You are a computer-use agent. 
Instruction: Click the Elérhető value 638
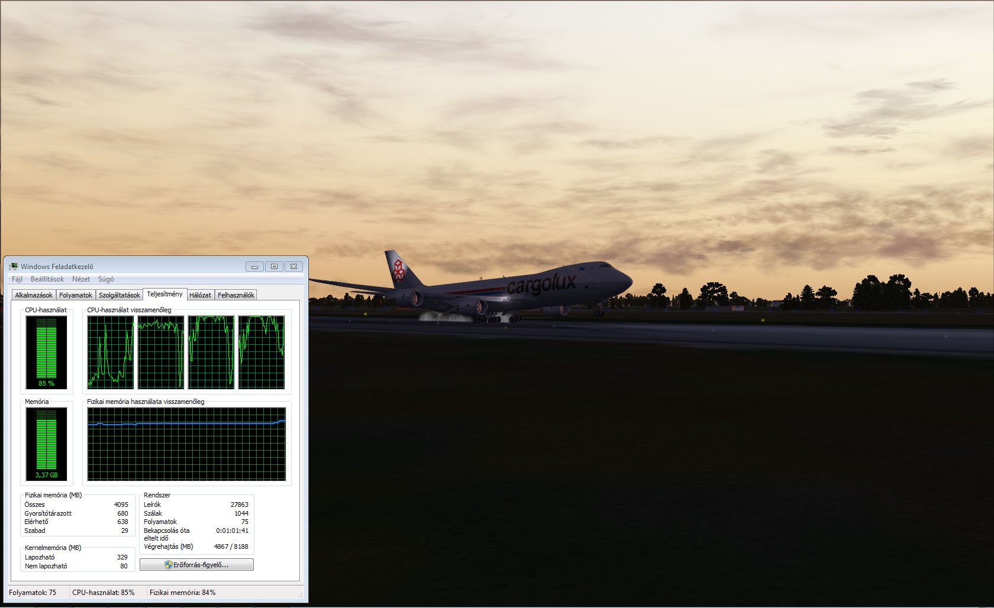(x=122, y=522)
